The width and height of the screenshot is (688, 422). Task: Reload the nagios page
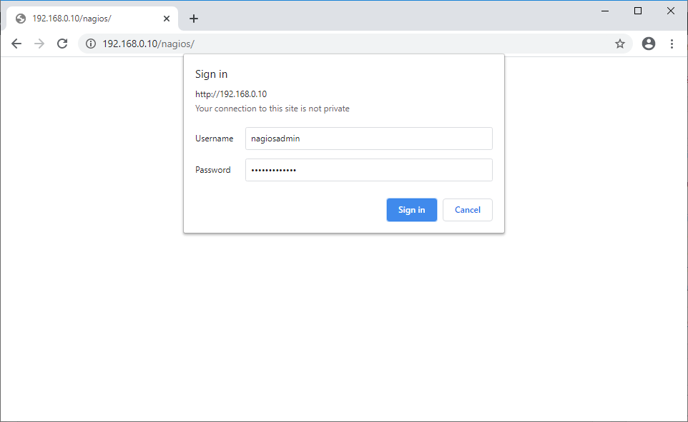62,44
